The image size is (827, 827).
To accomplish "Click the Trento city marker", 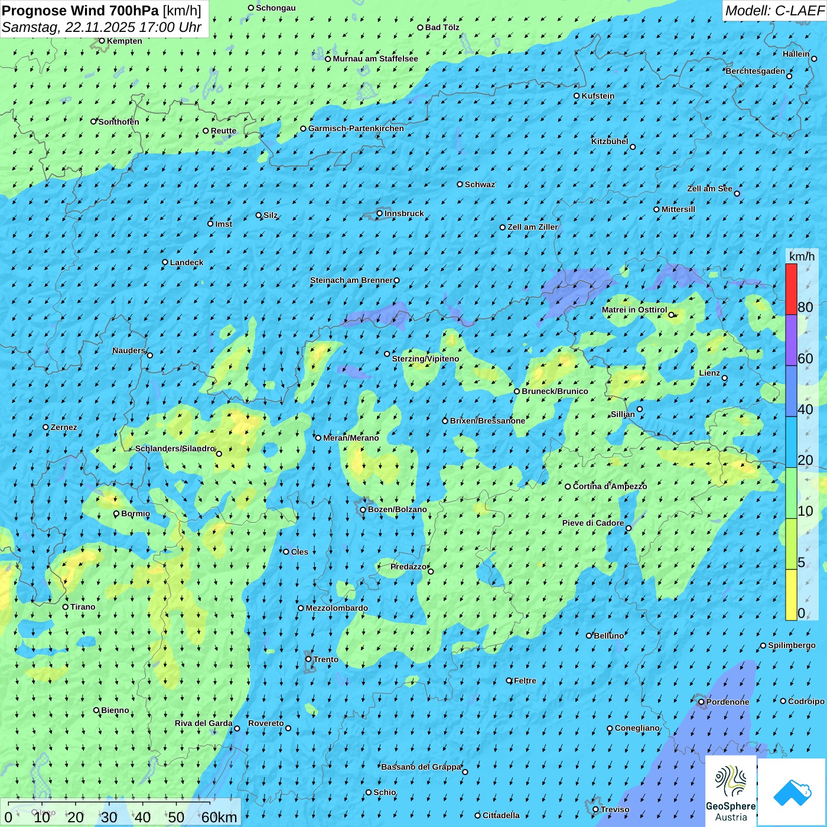I will tap(308, 659).
